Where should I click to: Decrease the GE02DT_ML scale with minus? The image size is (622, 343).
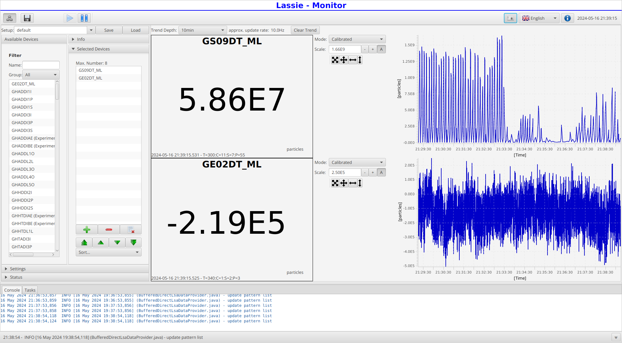coord(365,172)
